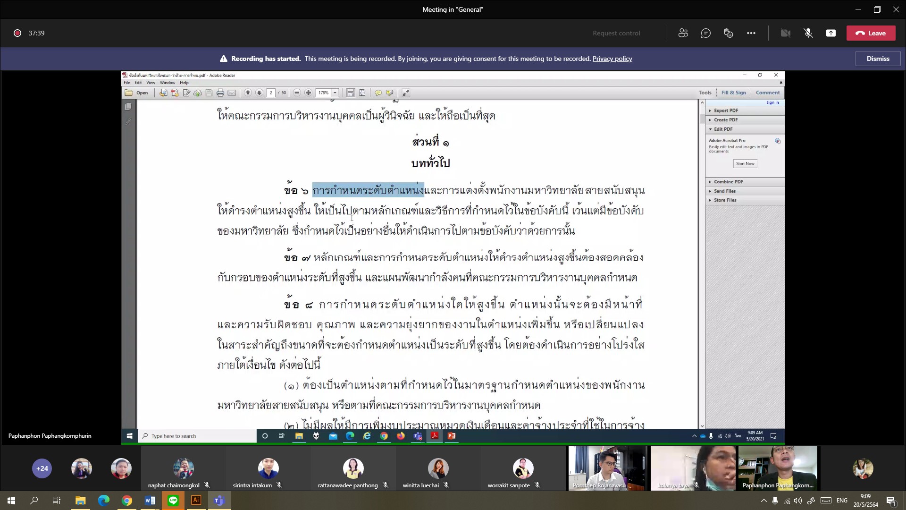Click the fit width scrolling icon

coord(351,93)
